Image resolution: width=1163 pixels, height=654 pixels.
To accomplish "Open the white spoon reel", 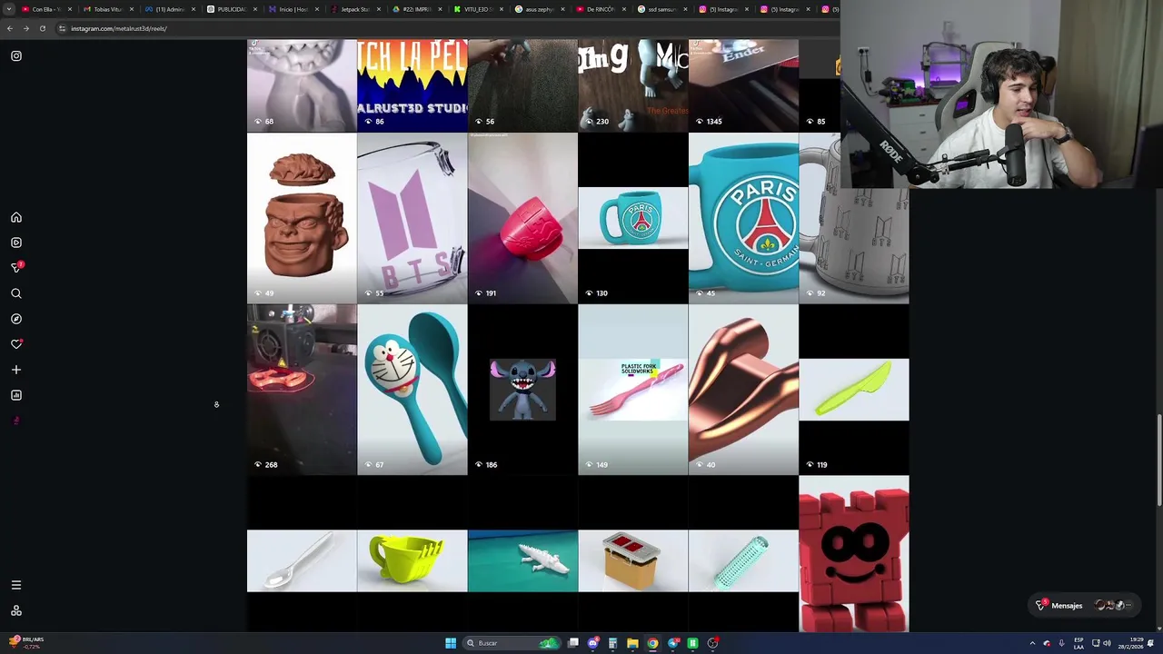I will point(302,554).
